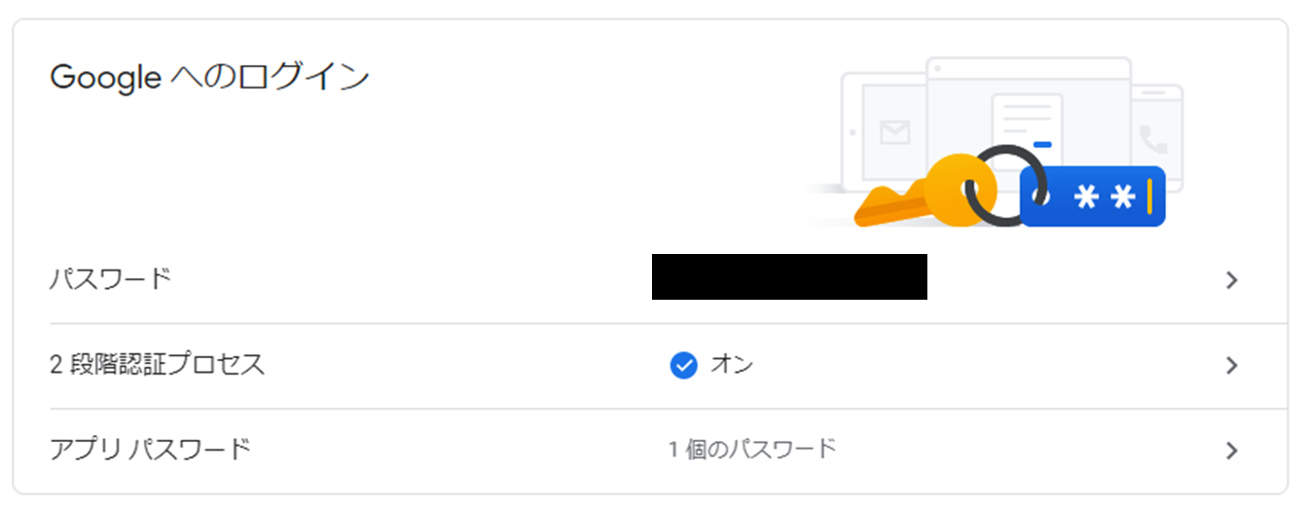Screen dimensions: 1304x507
Task: Click the yellow cursor bar in password badge
Action: point(1149,197)
